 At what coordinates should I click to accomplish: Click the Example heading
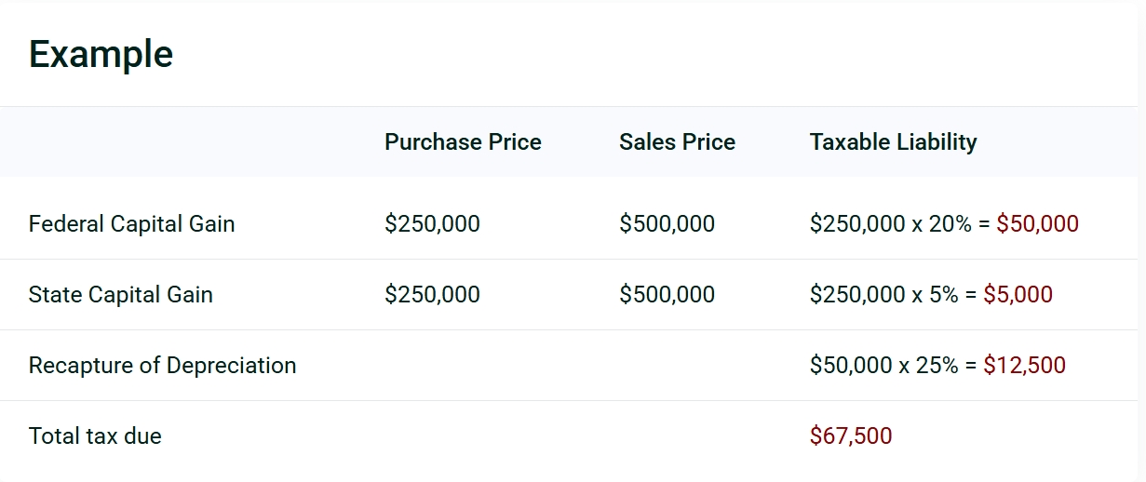pyautogui.click(x=101, y=54)
